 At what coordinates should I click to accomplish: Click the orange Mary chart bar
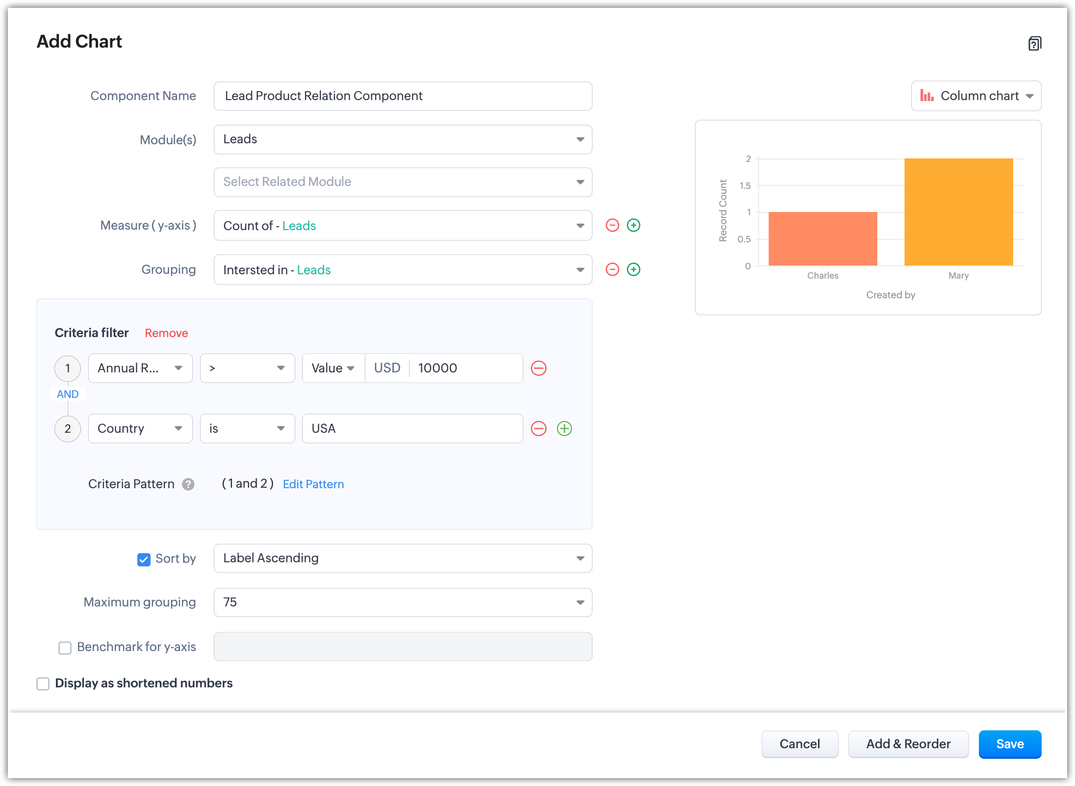tap(958, 212)
